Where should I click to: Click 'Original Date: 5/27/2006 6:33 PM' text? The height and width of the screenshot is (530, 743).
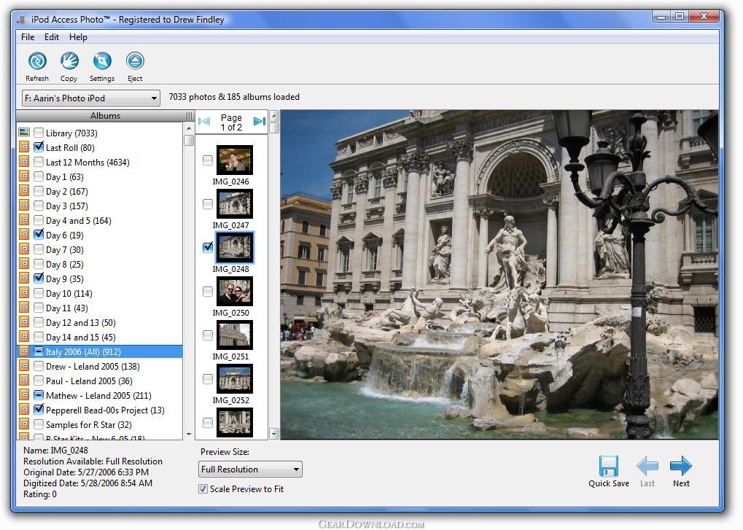86,472
